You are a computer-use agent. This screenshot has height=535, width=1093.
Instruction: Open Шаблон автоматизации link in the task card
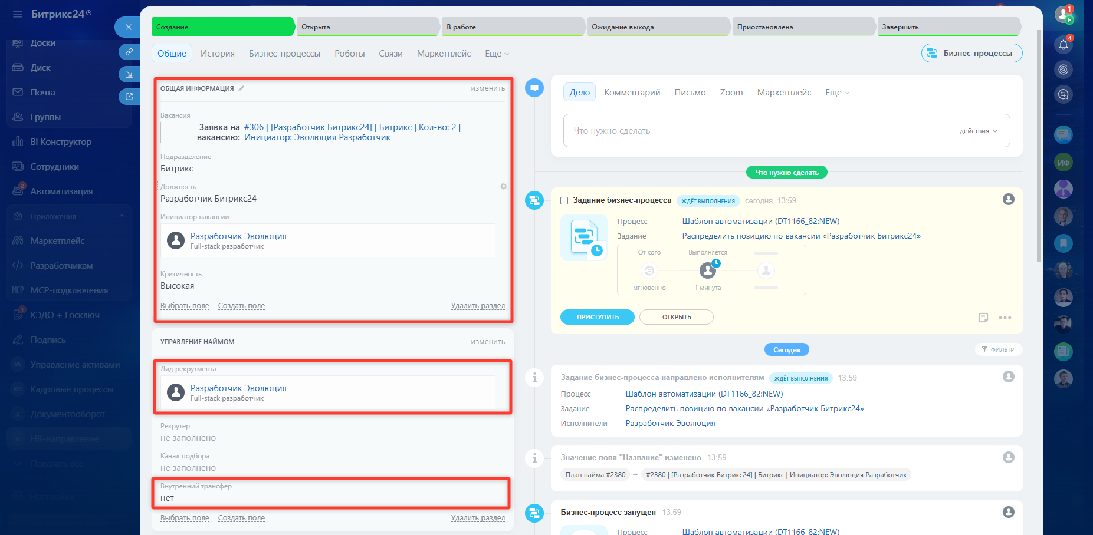(x=761, y=222)
